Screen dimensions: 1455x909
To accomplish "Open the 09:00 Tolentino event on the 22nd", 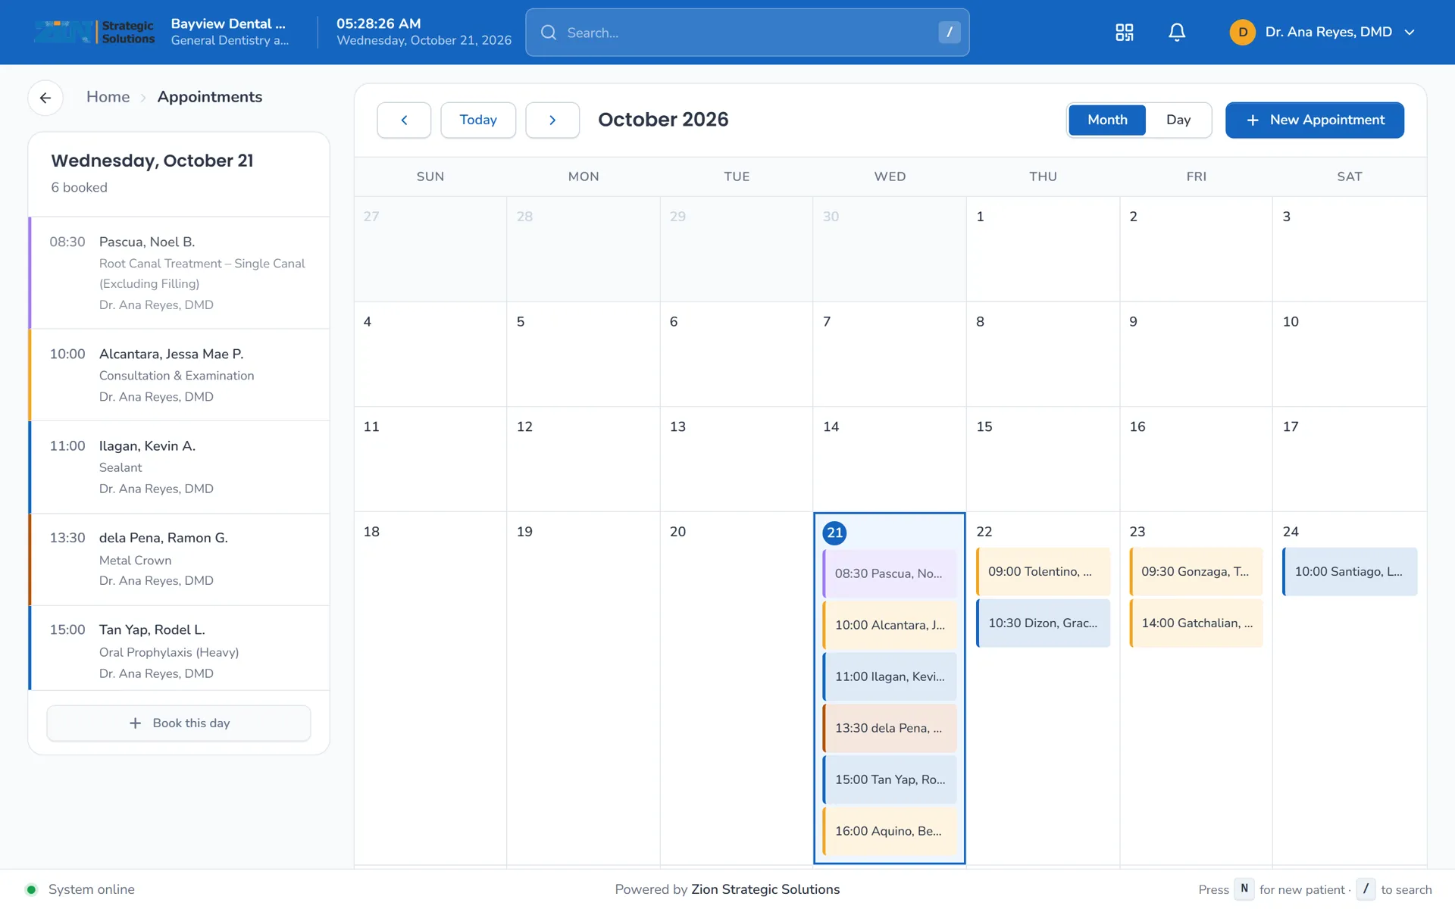I will [1043, 571].
